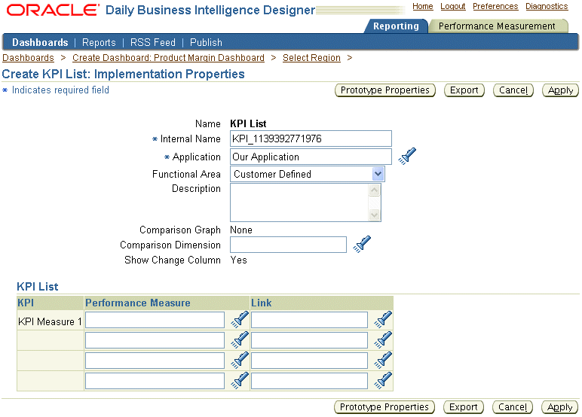The height and width of the screenshot is (417, 582).
Task: Focus the Application text field
Action: click(311, 157)
